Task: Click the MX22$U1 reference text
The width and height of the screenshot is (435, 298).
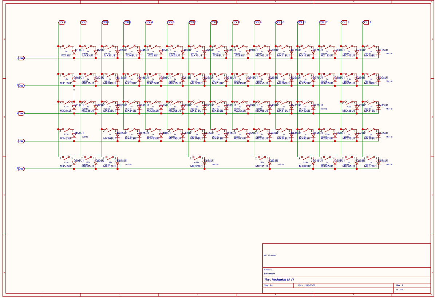Action: pos(197,83)
